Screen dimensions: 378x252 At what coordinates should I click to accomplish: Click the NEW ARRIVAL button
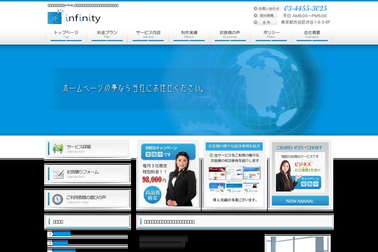click(300, 200)
